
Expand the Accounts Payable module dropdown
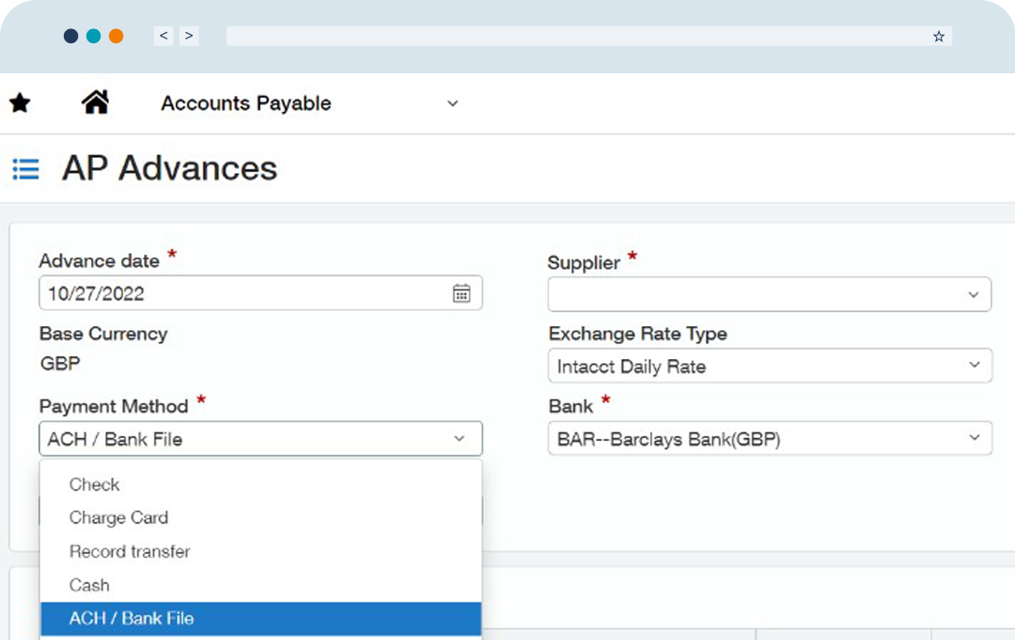coord(452,103)
